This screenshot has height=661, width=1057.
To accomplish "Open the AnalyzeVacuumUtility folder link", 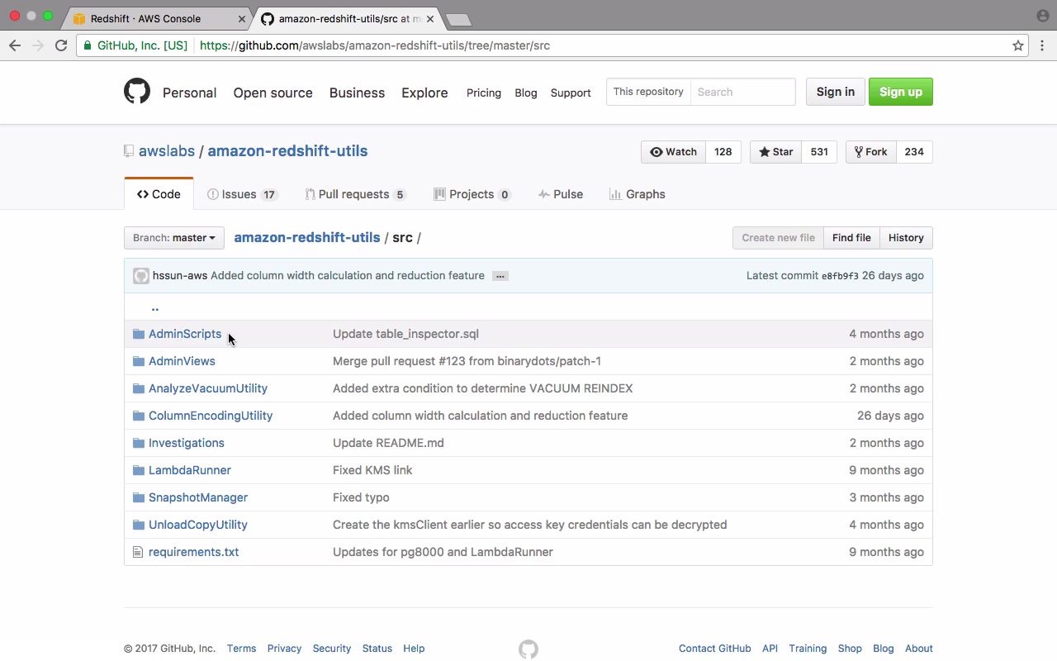I will pos(208,388).
